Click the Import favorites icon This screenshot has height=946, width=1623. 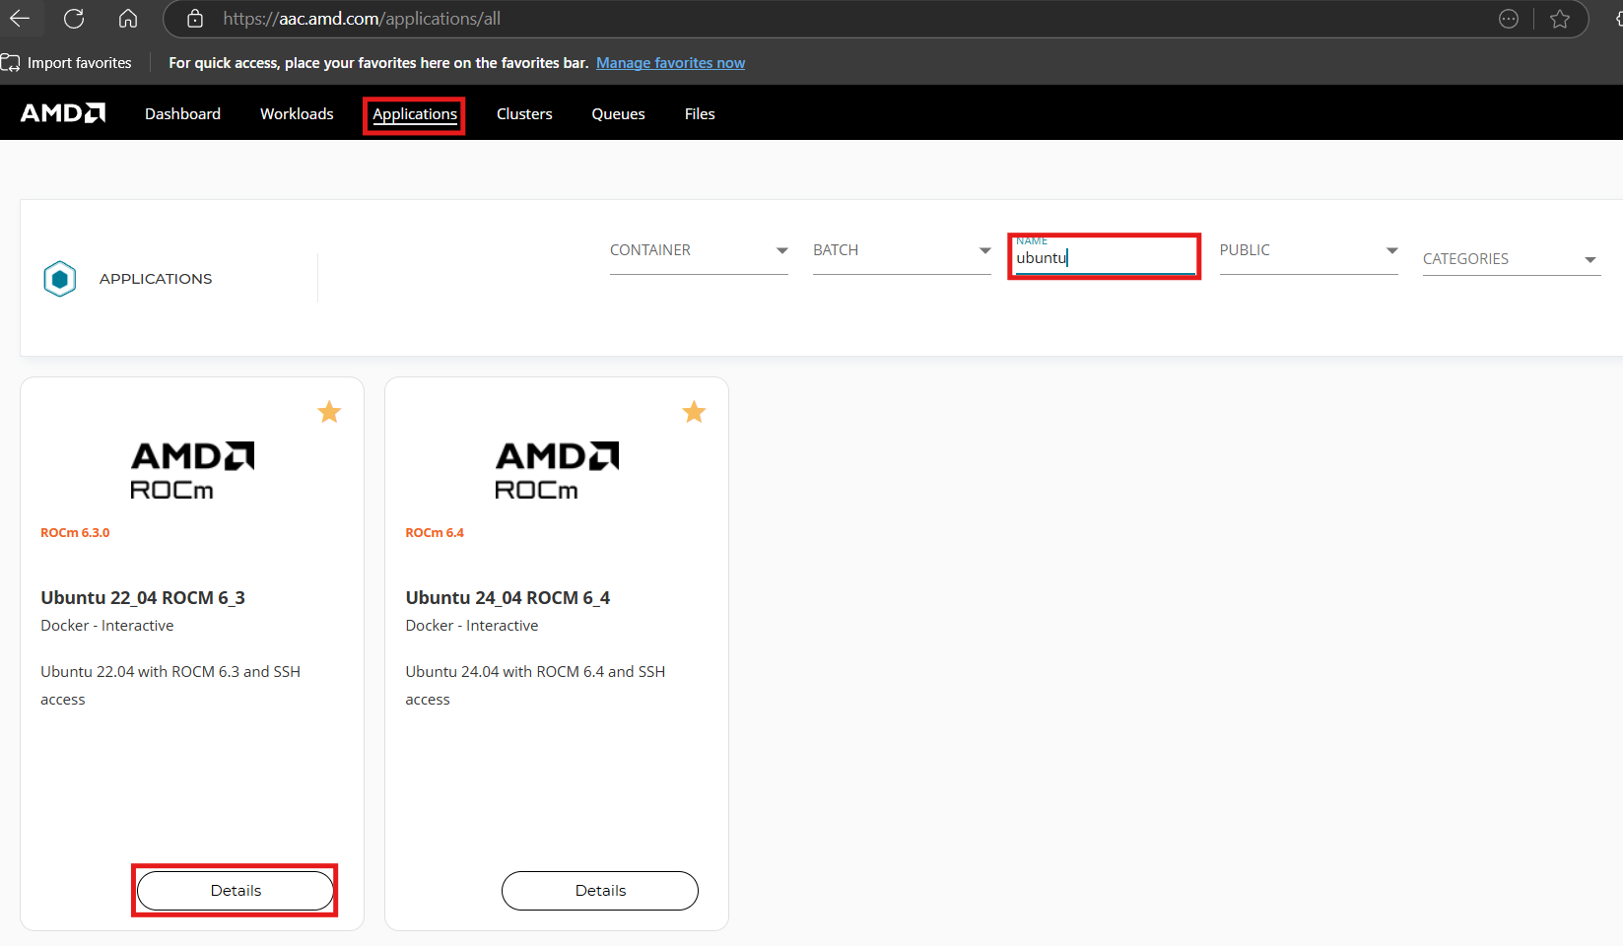pyautogui.click(x=10, y=63)
